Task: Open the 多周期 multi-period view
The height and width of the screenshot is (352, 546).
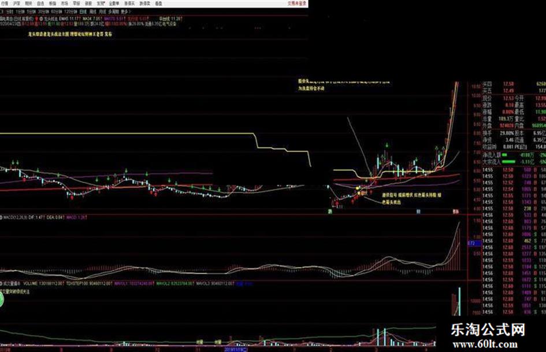Action: (x=114, y=12)
